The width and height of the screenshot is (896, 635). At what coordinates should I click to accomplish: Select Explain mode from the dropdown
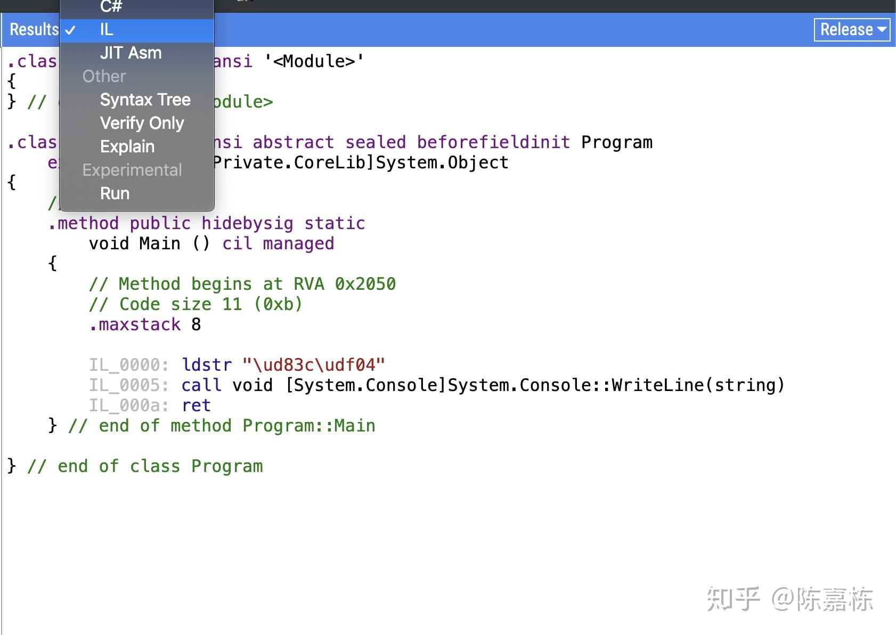(127, 146)
